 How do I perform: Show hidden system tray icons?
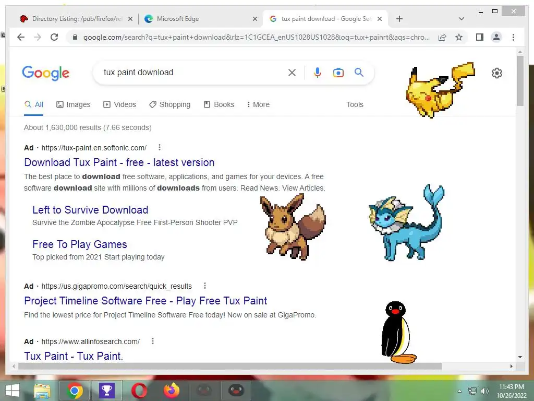pyautogui.click(x=459, y=391)
